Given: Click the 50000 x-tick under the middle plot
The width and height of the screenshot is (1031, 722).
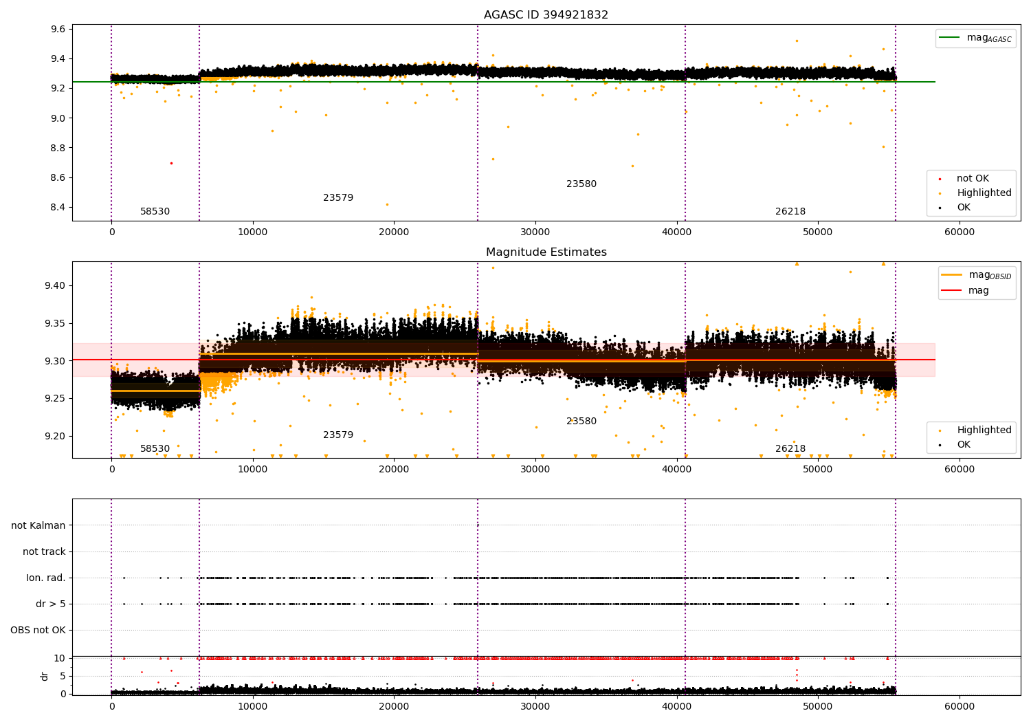Looking at the screenshot, I should coord(817,470).
